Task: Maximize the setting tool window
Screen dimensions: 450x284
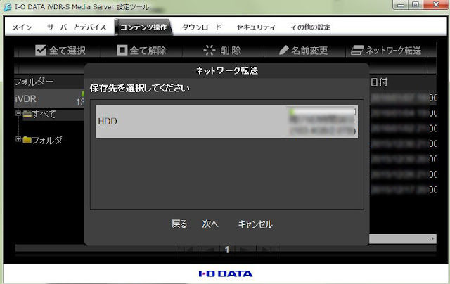Action: click(416, 5)
